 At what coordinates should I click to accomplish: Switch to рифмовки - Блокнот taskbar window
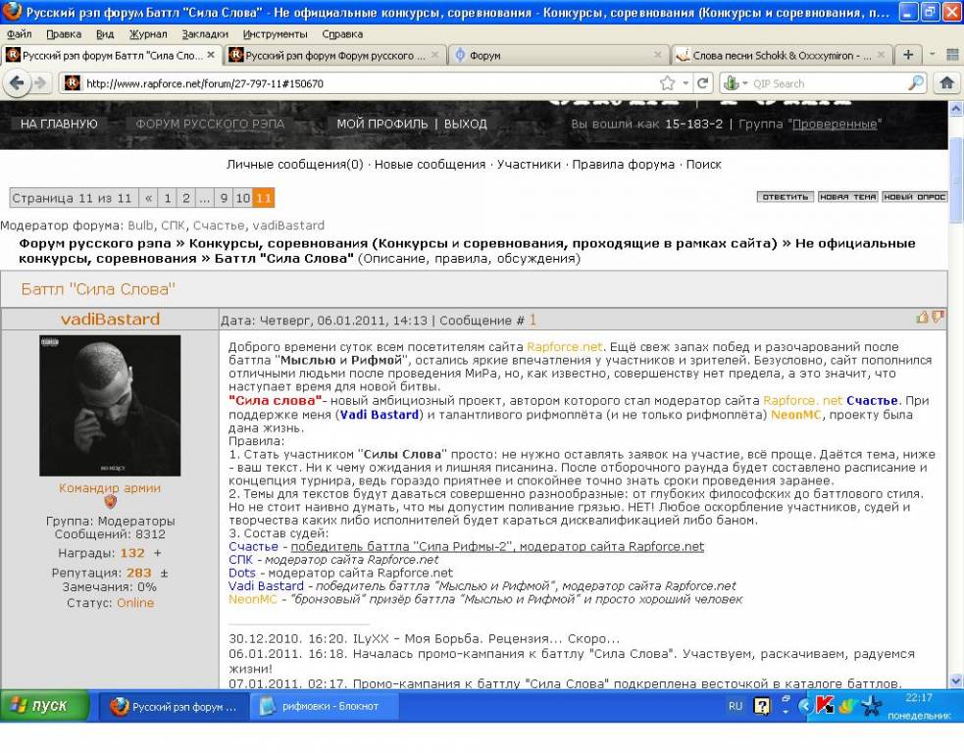click(x=324, y=706)
